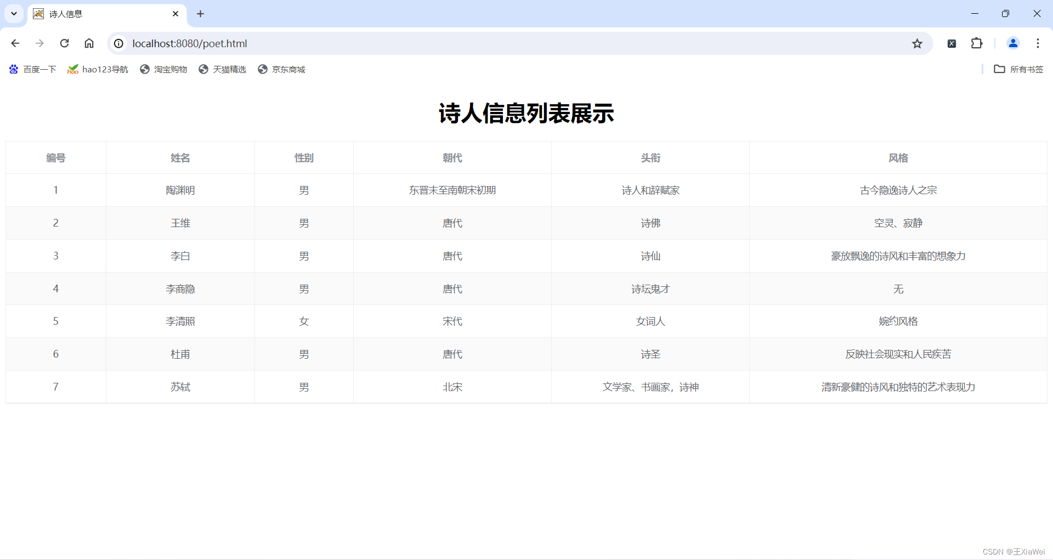
Task: Open the Chrome three-dot menu
Action: 1038,43
